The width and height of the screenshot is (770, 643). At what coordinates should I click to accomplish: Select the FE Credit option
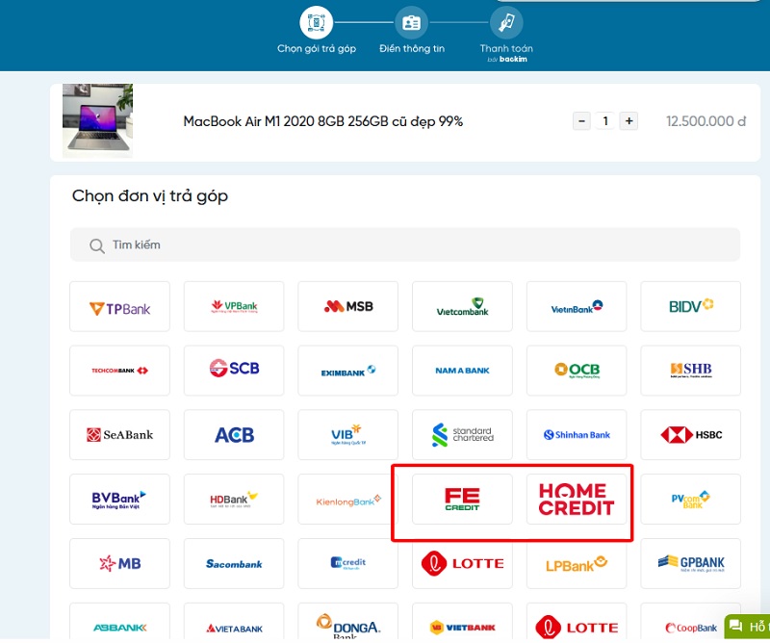(x=462, y=499)
